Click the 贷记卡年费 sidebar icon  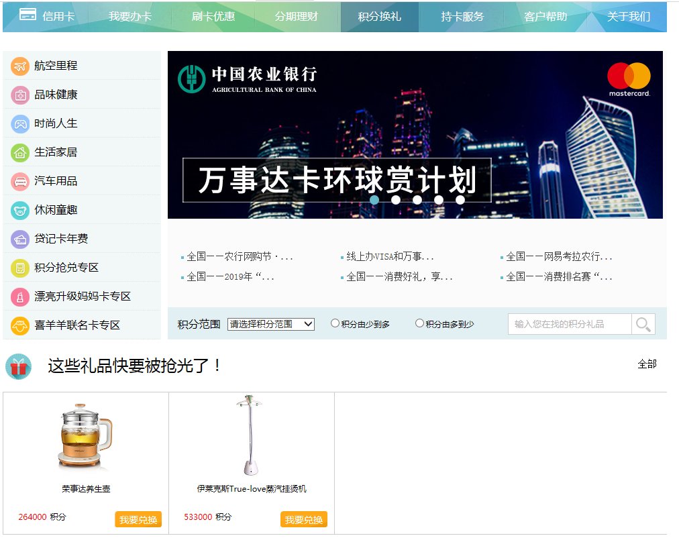17,238
